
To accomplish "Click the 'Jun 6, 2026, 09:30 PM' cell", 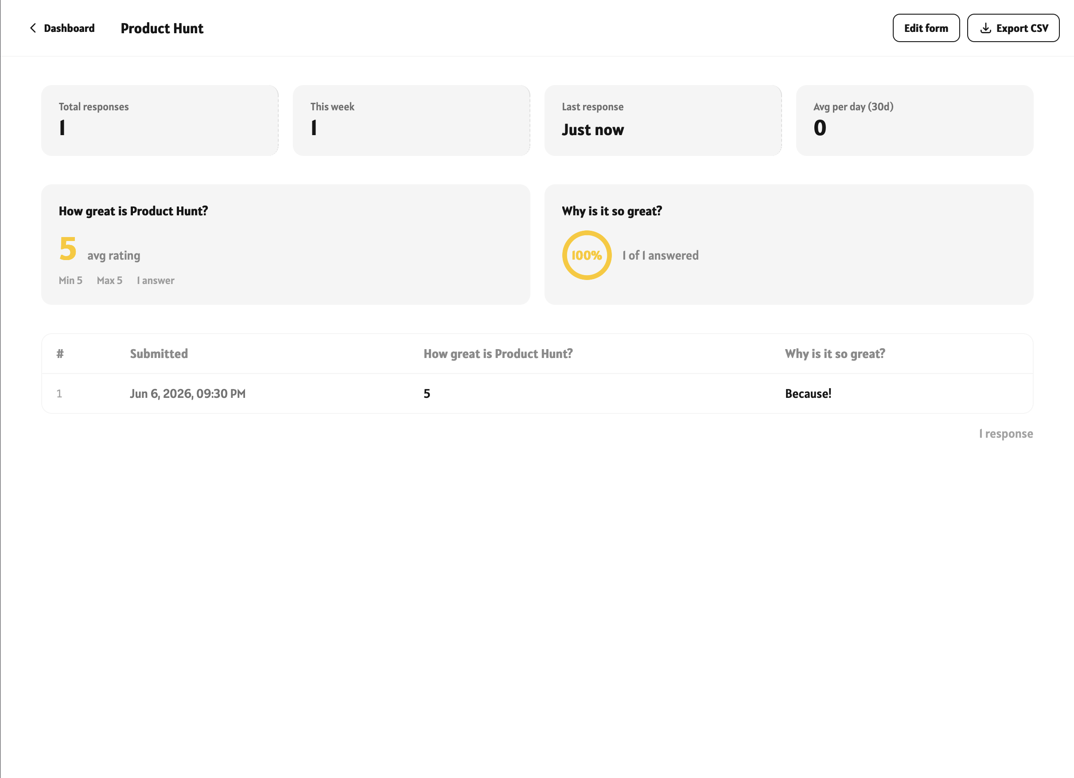I will [x=188, y=394].
